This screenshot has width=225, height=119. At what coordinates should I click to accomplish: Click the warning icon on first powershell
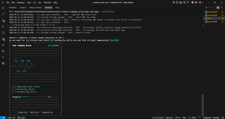[222, 12]
